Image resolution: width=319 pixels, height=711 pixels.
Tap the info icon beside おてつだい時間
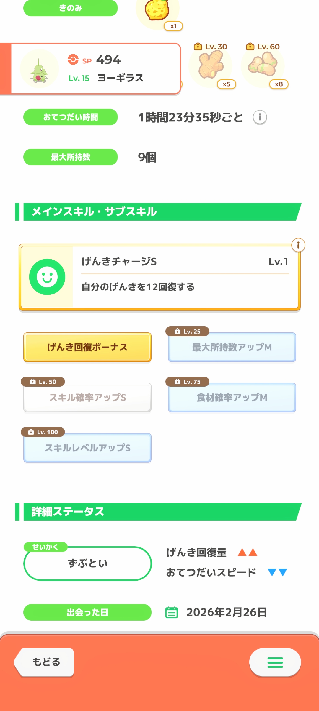coord(260,117)
